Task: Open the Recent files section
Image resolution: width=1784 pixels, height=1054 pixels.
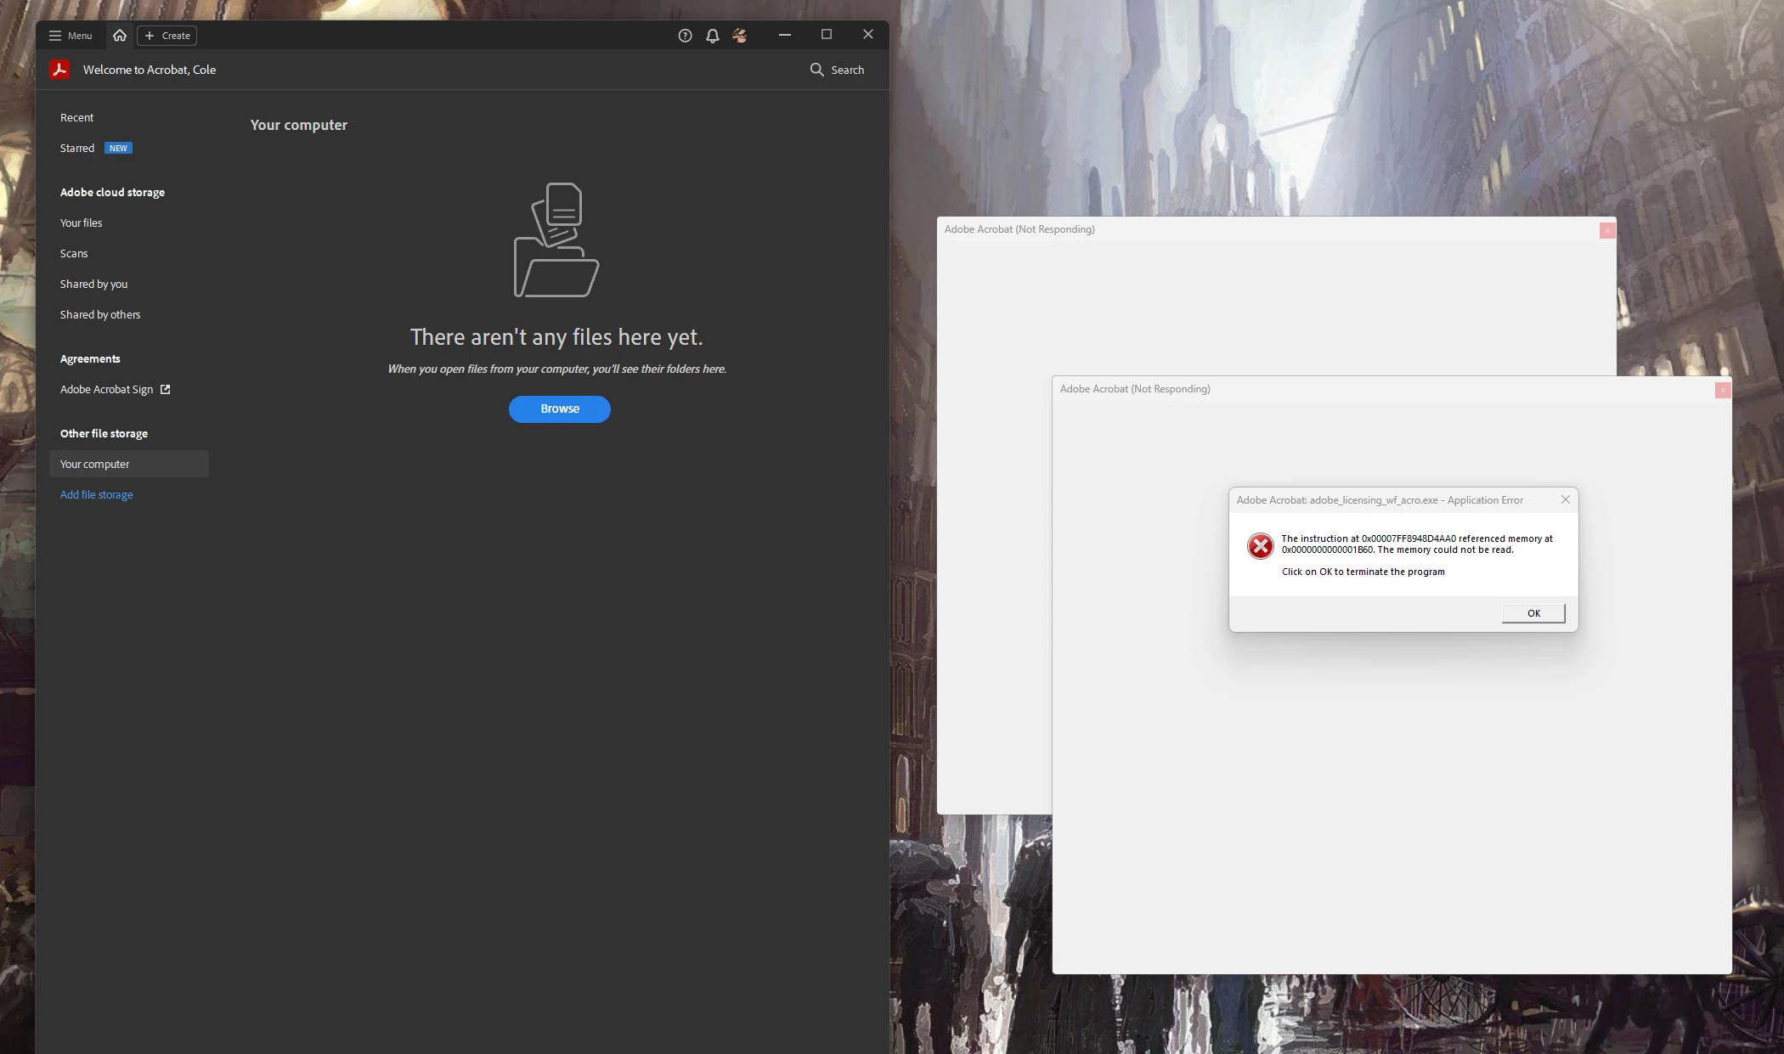Action: tap(76, 117)
